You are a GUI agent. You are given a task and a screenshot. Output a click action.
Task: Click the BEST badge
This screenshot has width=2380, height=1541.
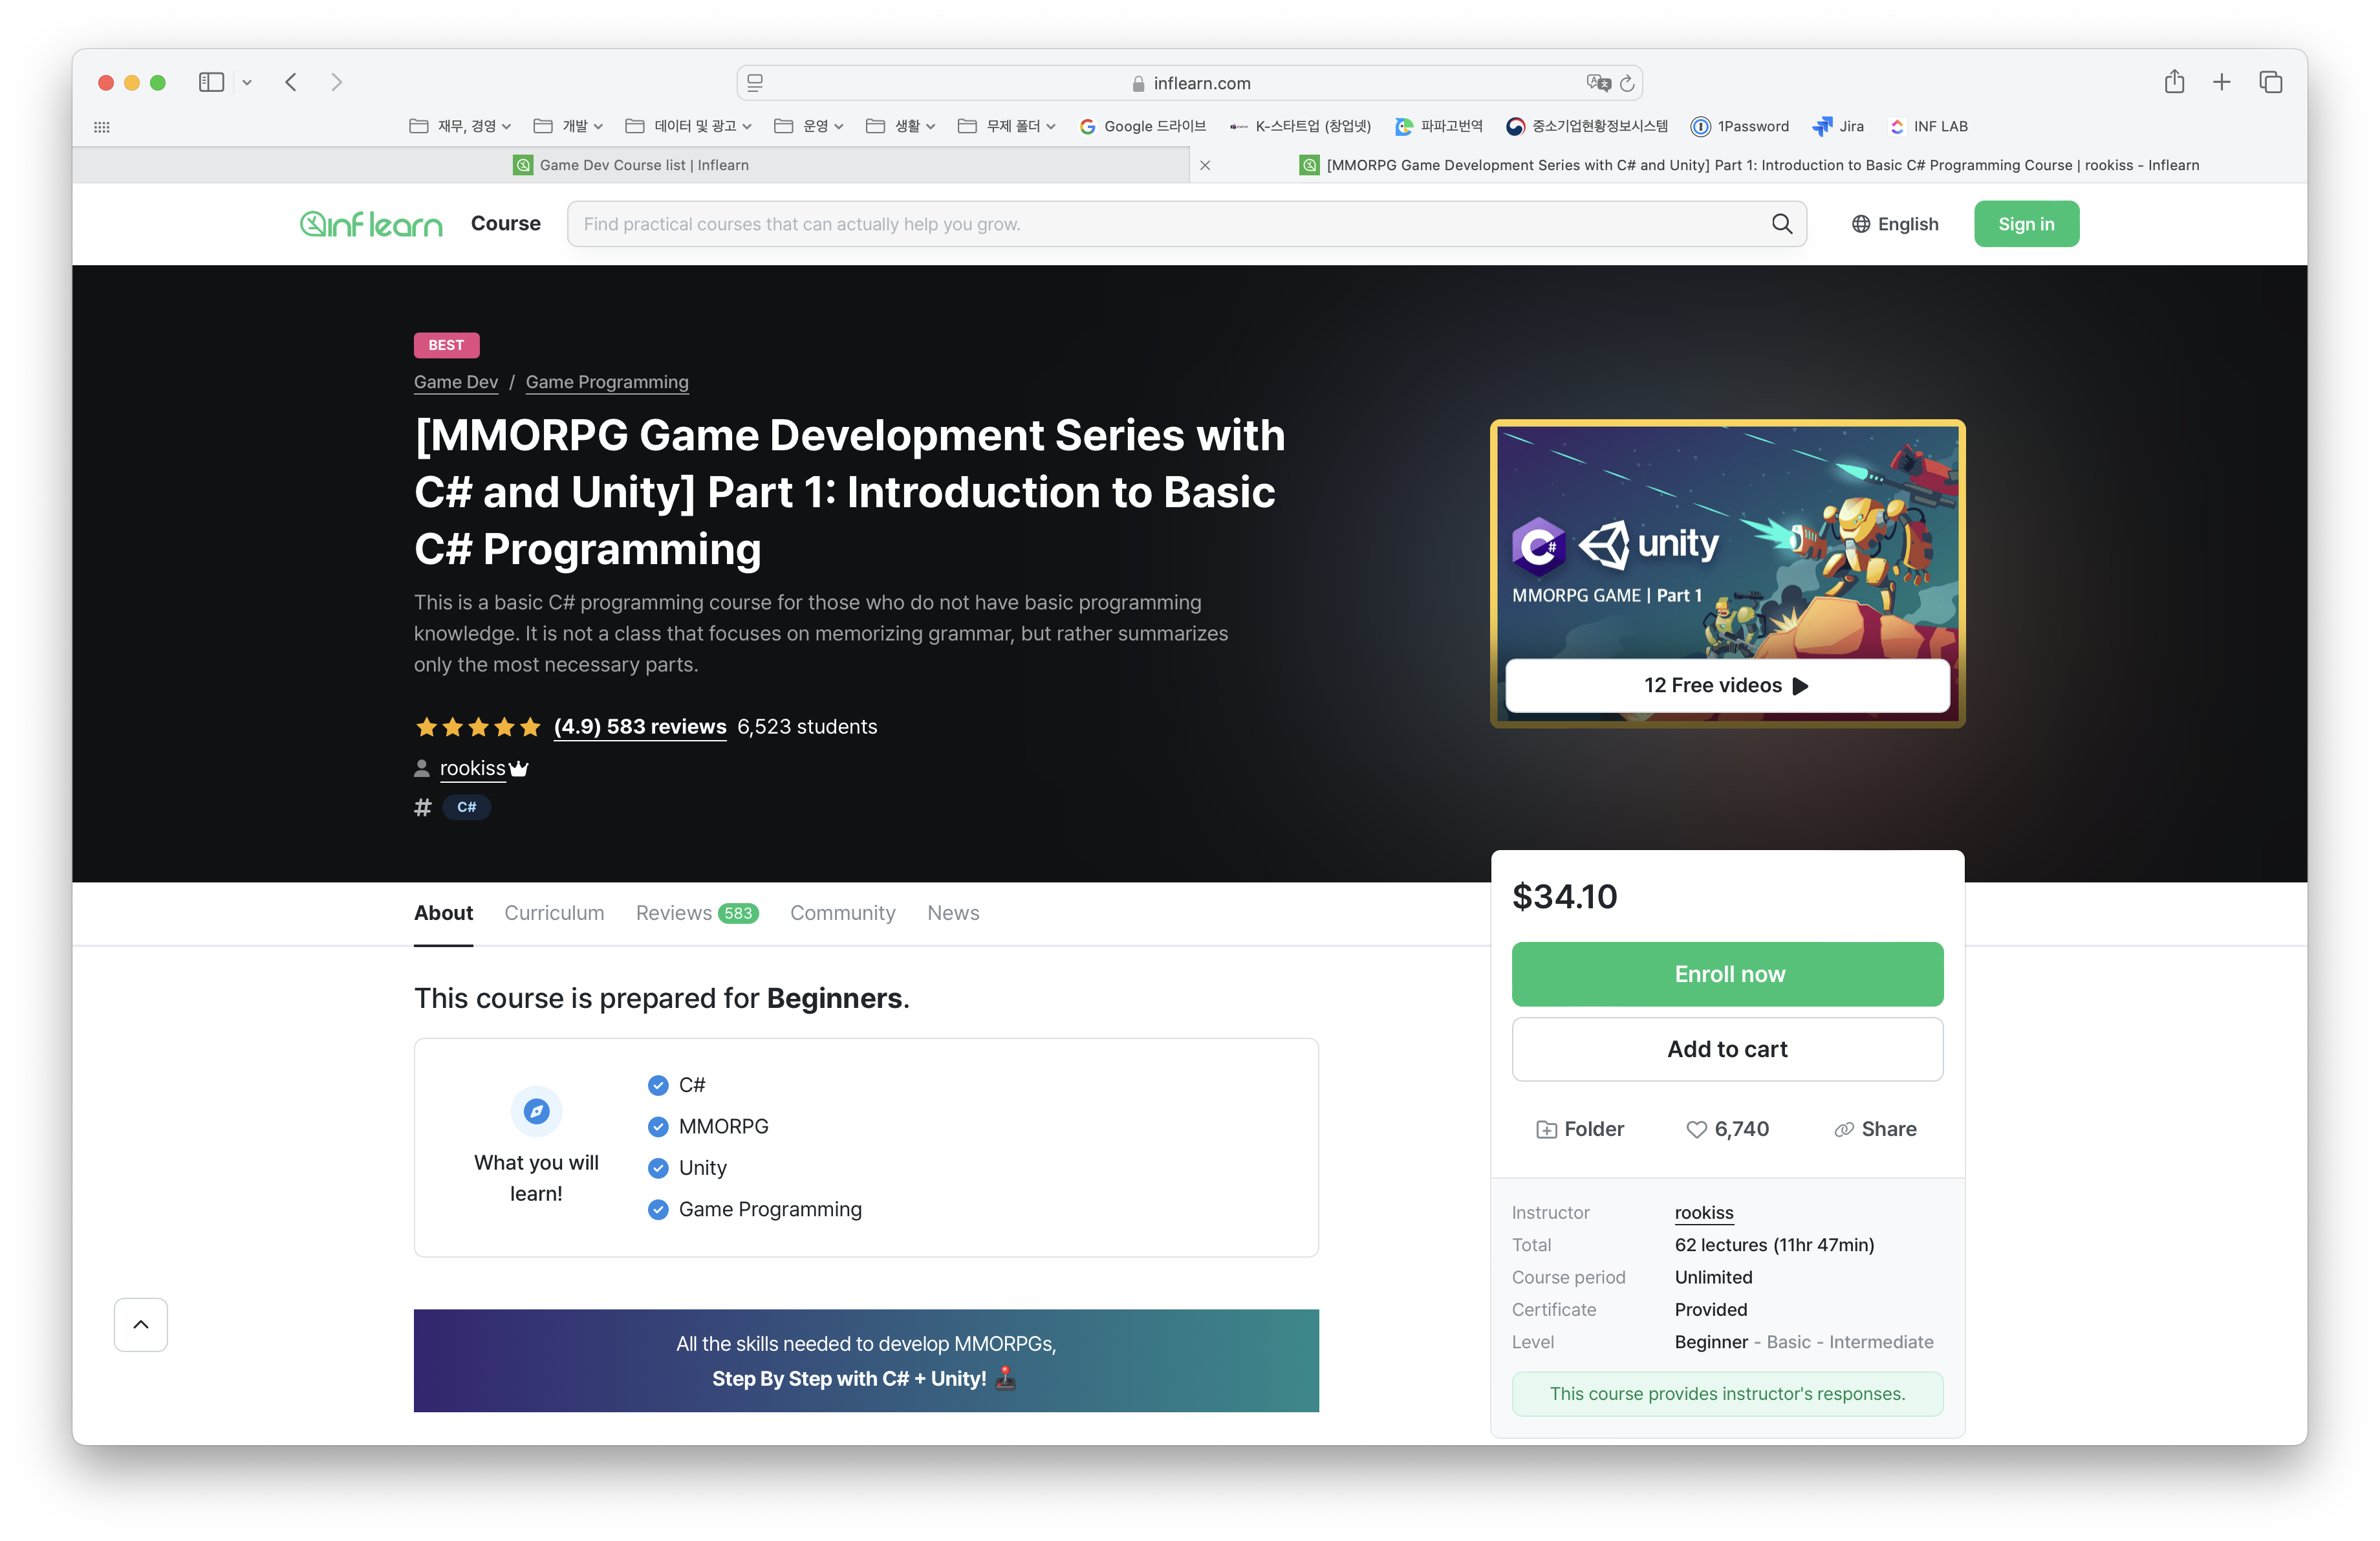[x=446, y=345]
